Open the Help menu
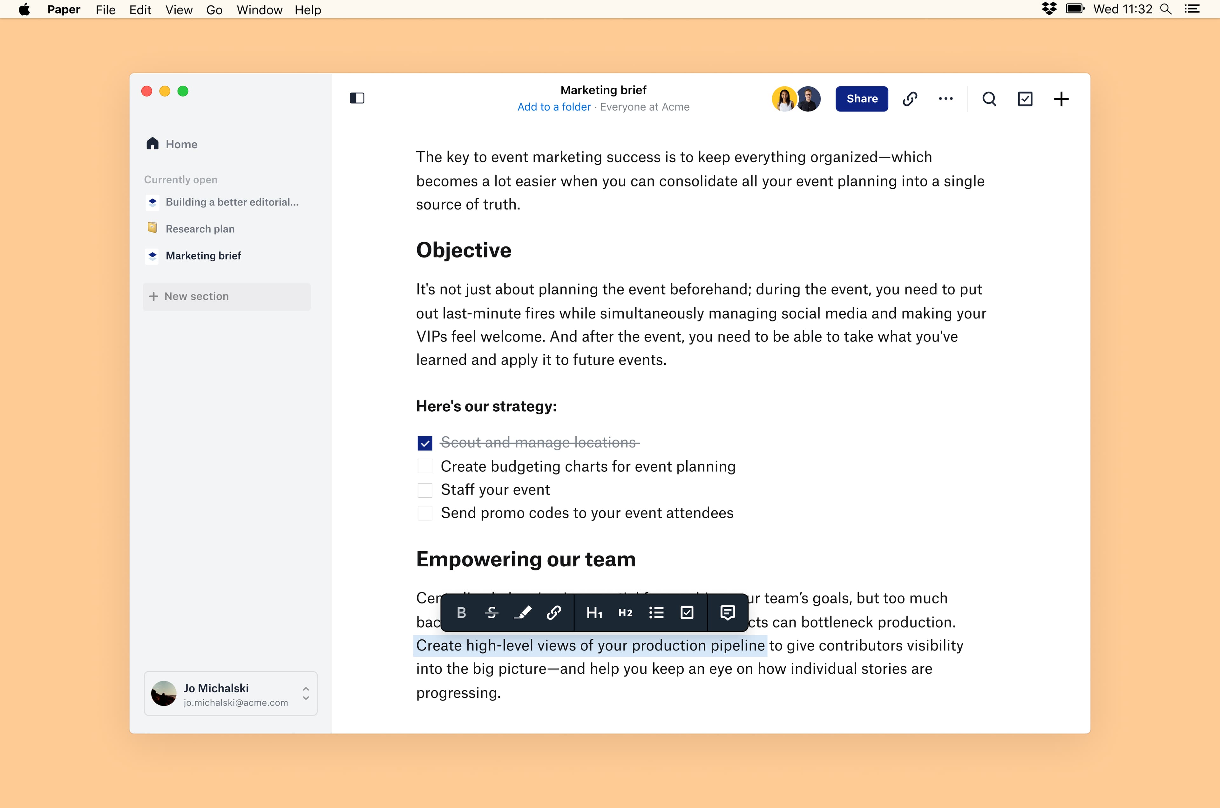 pyautogui.click(x=308, y=9)
